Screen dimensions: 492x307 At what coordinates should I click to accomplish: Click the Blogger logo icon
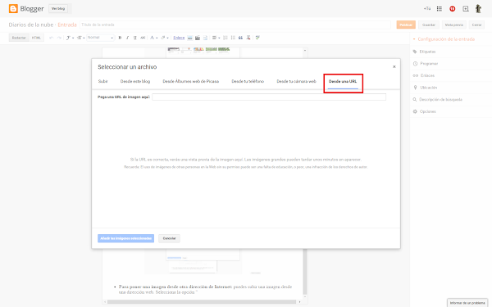click(x=13, y=8)
